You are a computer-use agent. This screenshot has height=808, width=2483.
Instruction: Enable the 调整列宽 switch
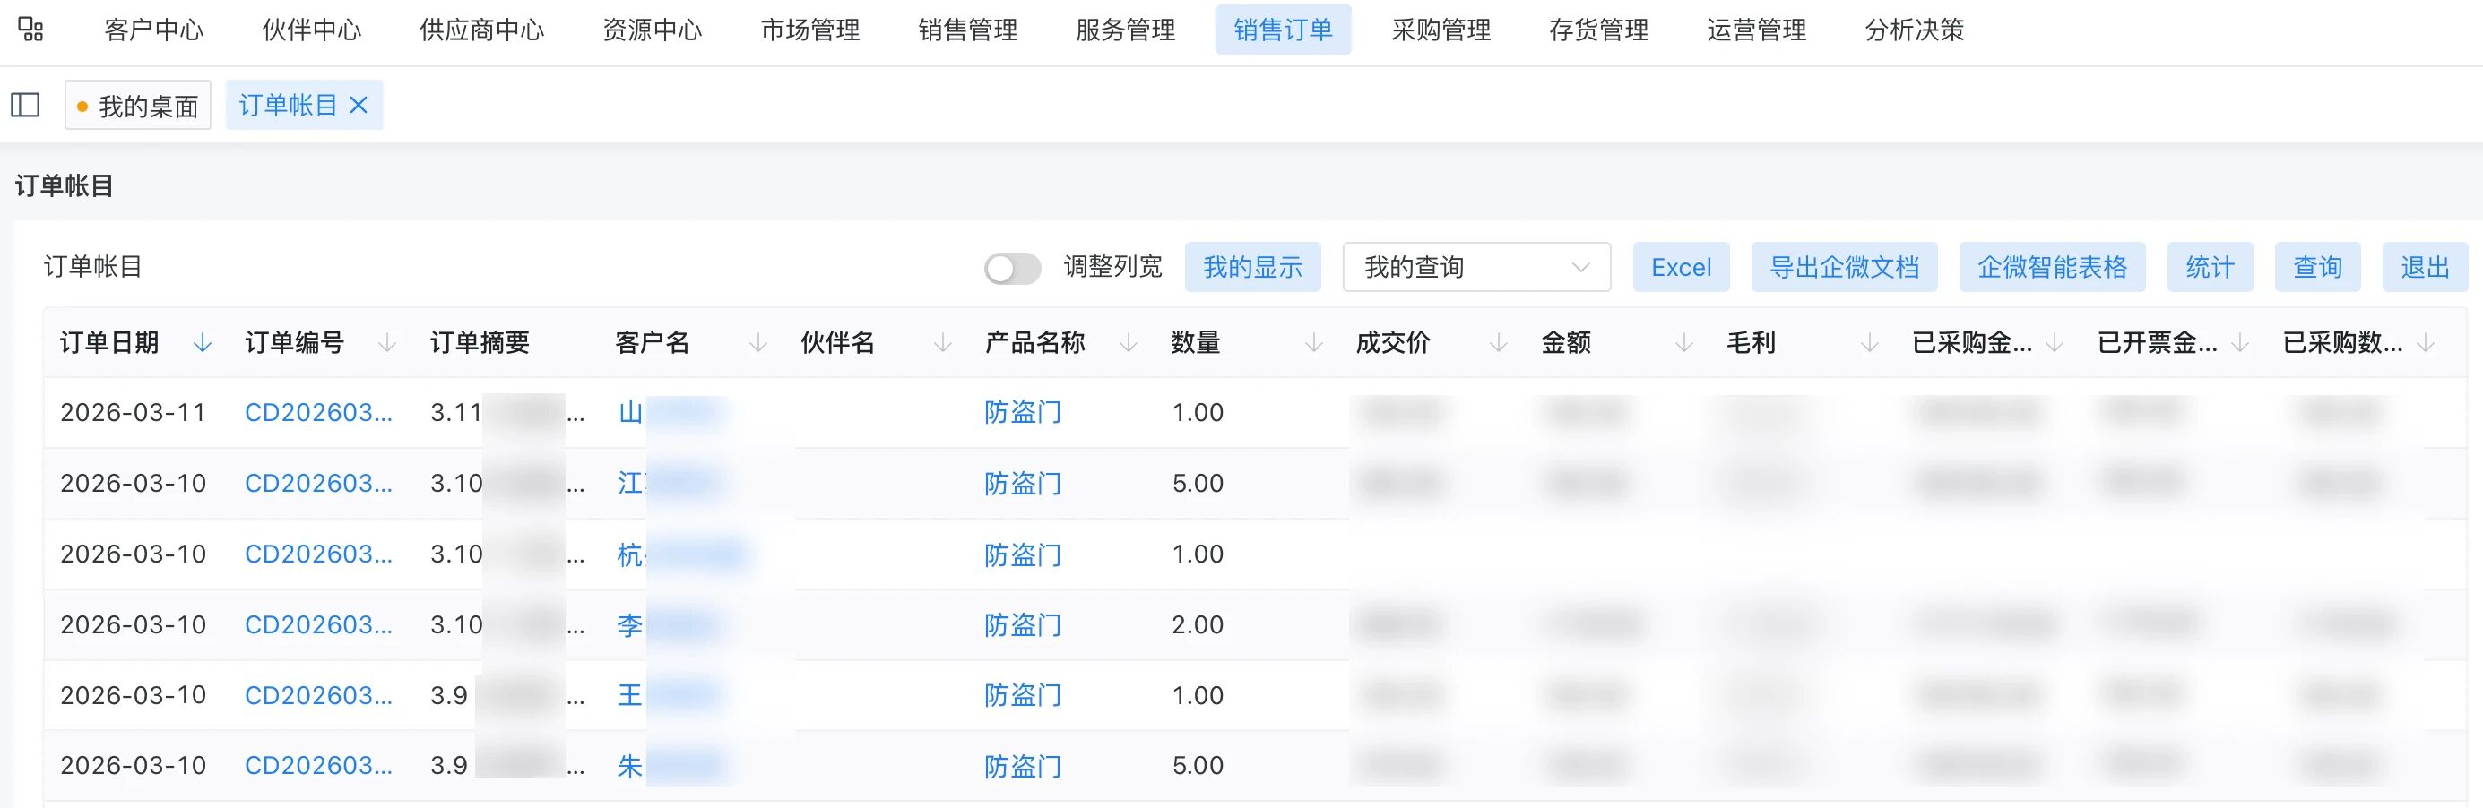click(1012, 268)
